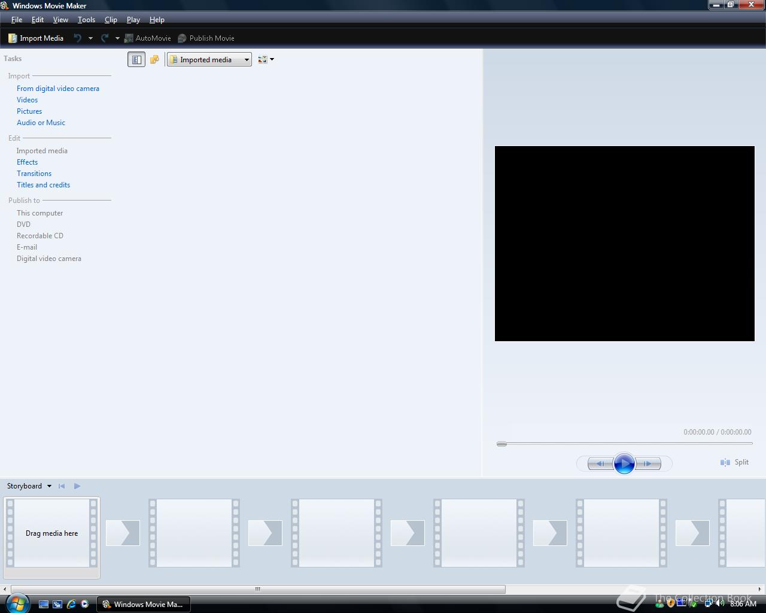Click the Previous Frame button
The image size is (766, 613).
(x=600, y=463)
